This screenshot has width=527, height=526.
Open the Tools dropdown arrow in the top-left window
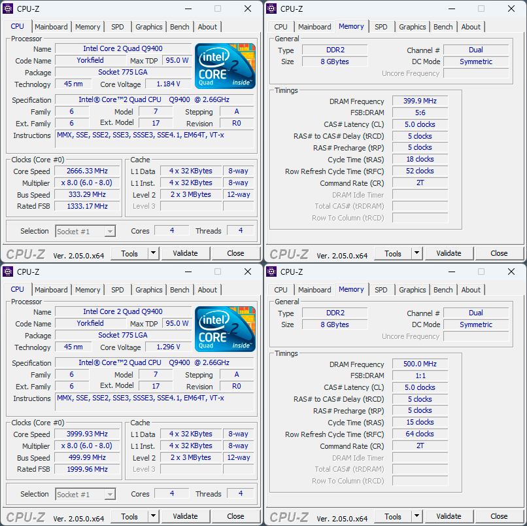153,254
